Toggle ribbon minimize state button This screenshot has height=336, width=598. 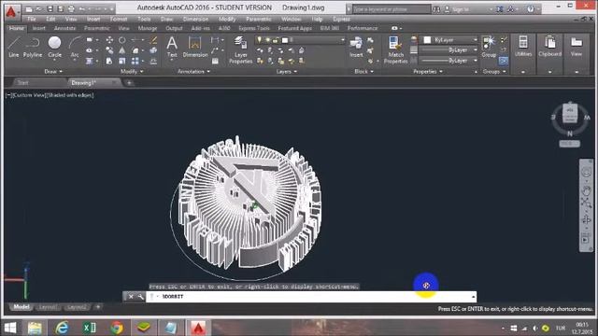tap(394, 28)
